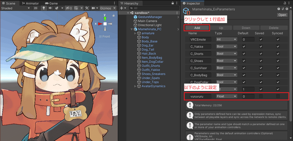
Task: Toggle C_Yakke Default checkbox
Action: (x=244, y=47)
